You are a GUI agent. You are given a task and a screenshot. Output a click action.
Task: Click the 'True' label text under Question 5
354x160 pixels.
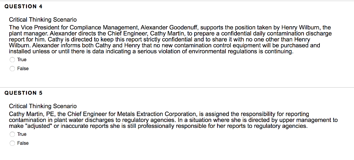tap(22, 134)
